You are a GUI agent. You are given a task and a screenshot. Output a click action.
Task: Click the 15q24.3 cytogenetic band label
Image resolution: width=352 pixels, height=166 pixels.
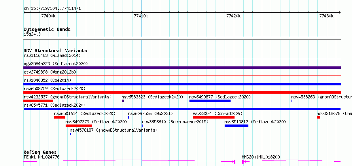click(x=32, y=34)
